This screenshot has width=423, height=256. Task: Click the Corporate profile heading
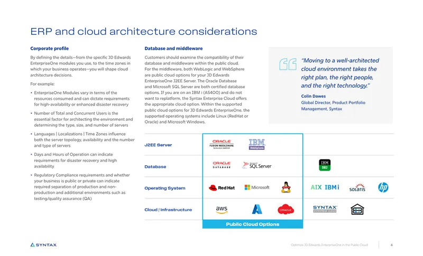click(49, 49)
